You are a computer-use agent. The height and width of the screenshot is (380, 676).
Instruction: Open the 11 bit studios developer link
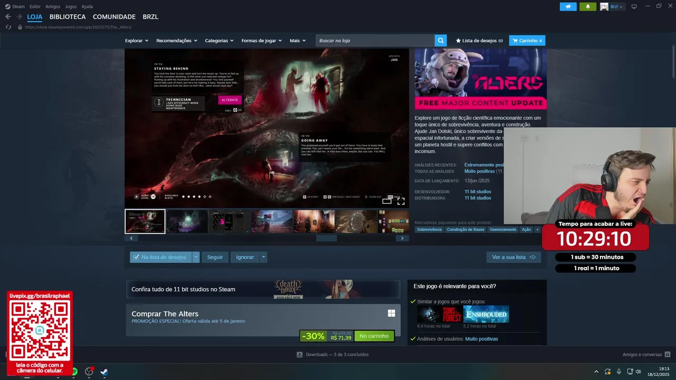coord(478,192)
